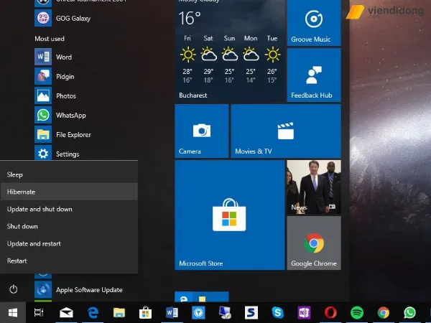Click Update and shut down option
Image resolution: width=431 pixels, height=323 pixels.
click(69, 209)
